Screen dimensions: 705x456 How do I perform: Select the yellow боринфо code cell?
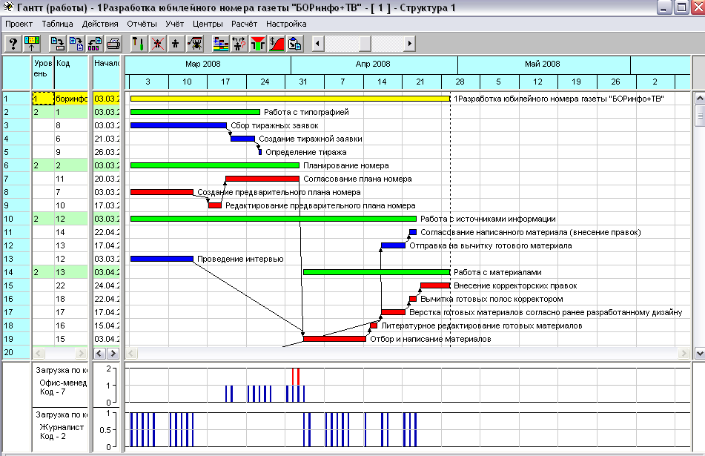[x=71, y=99]
